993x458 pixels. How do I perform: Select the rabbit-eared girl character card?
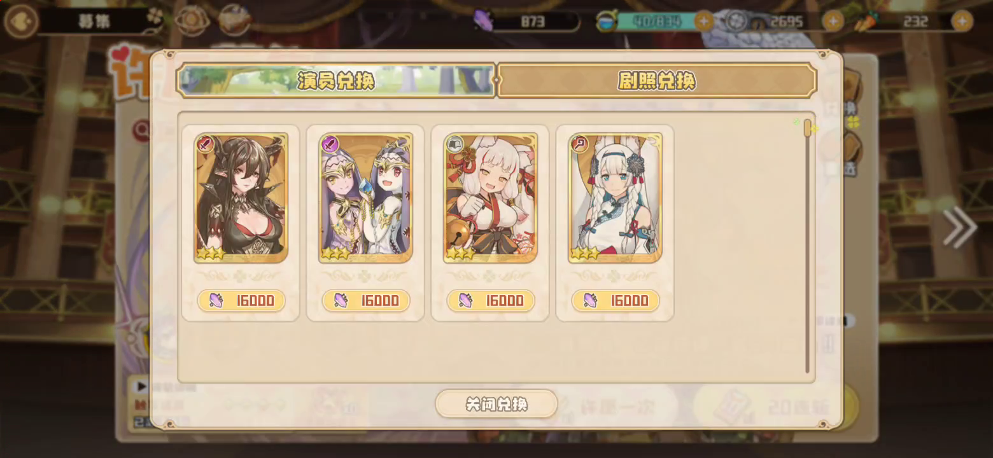click(x=616, y=198)
